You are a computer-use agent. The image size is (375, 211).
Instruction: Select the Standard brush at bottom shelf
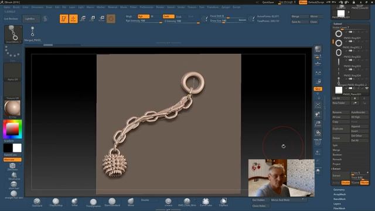(37, 202)
